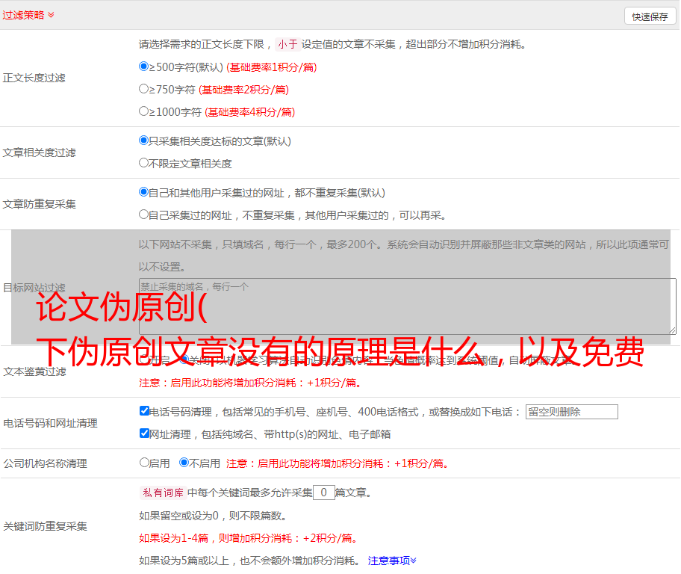
Task: Click the 小于 highlighted tag
Action: click(x=287, y=44)
